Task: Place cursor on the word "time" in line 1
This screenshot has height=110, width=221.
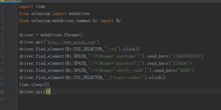Action: 41,7
